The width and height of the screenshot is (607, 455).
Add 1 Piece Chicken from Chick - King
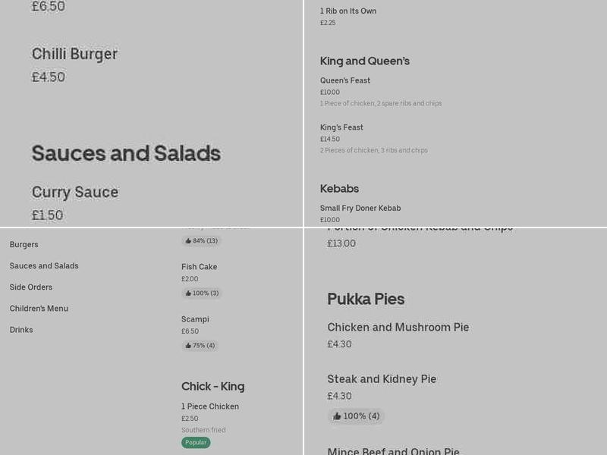210,407
